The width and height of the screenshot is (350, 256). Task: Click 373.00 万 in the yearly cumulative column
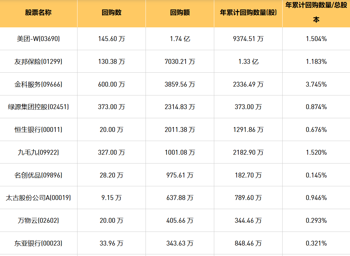click(248, 107)
